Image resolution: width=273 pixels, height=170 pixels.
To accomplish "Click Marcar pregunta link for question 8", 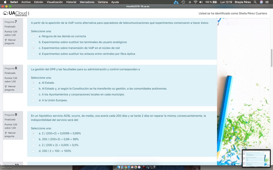I will point(10,88).
